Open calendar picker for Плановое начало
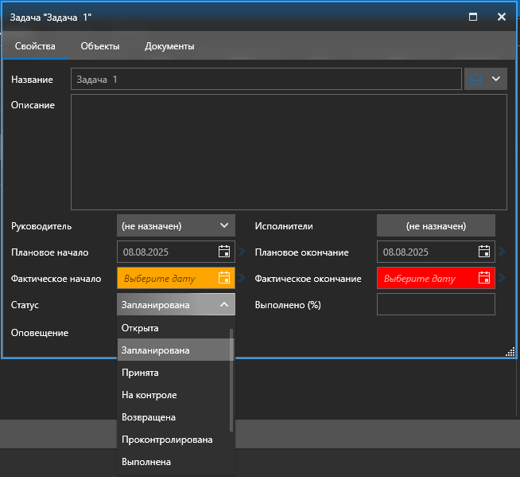This screenshot has height=477, width=520. pos(224,252)
